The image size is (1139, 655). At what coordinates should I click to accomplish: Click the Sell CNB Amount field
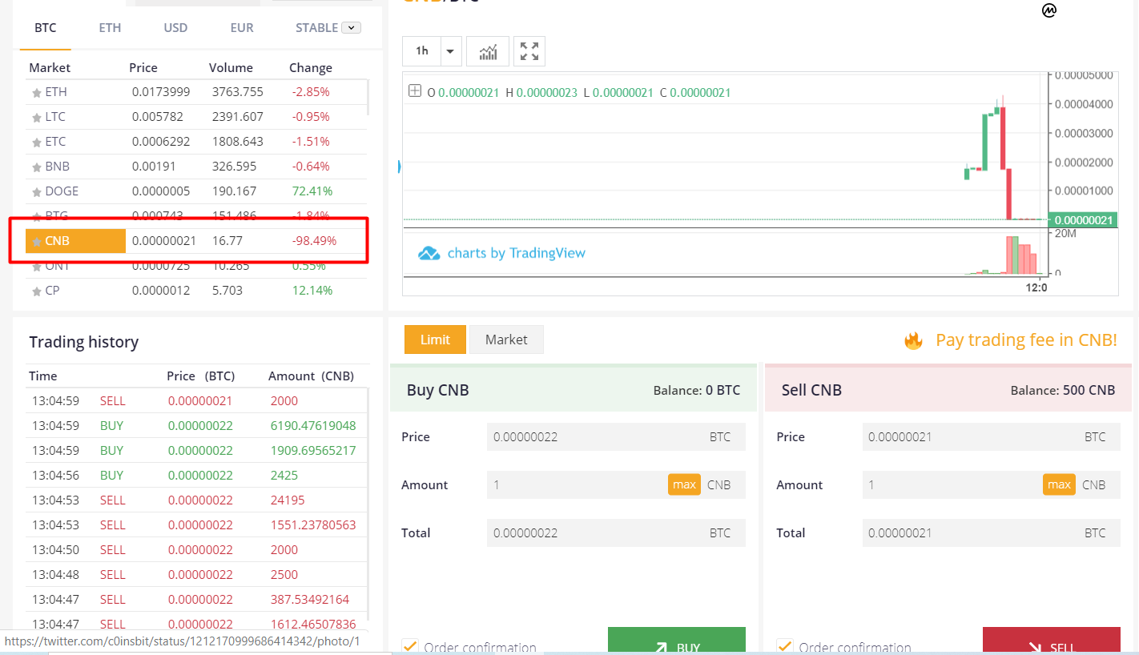tap(991, 485)
